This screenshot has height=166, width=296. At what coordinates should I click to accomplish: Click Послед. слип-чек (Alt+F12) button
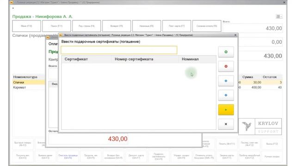tap(249, 144)
